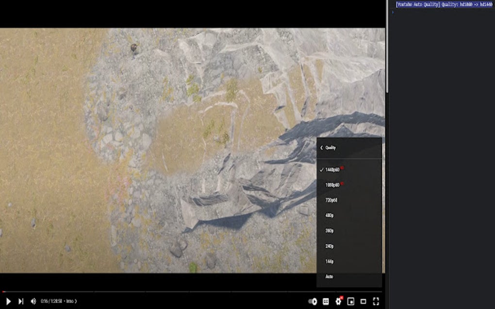This screenshot has height=309, width=495.
Task: Select the Next video icon
Action: pyautogui.click(x=20, y=300)
